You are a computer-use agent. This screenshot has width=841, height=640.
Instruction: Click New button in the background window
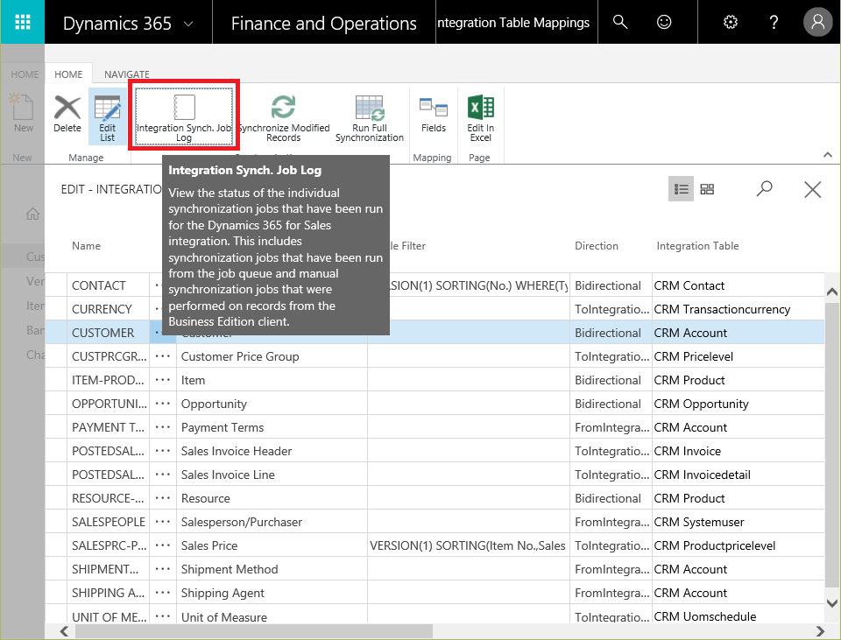coord(23,113)
